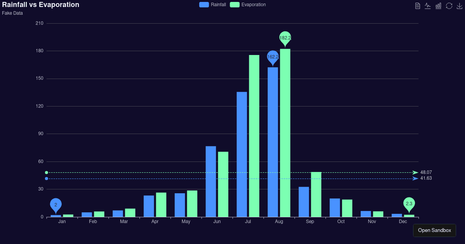Click the 48.07 annotation label

[x=426, y=172]
